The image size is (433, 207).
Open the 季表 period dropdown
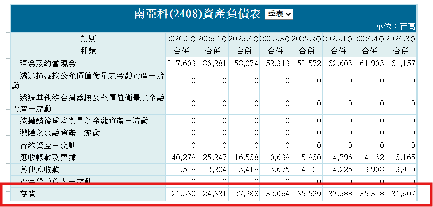coord(279,14)
